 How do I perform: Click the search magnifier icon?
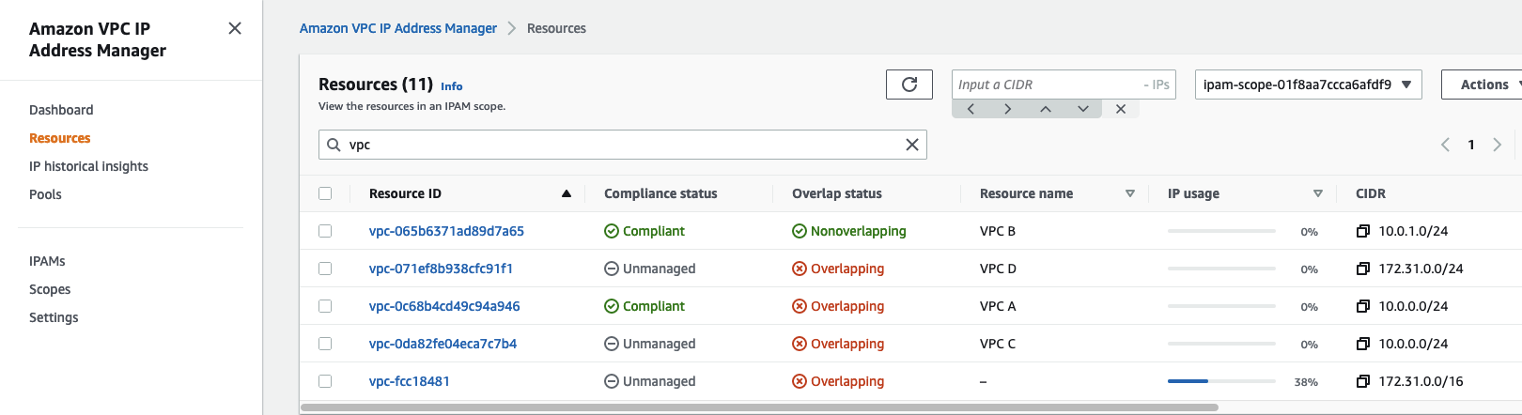[334, 145]
